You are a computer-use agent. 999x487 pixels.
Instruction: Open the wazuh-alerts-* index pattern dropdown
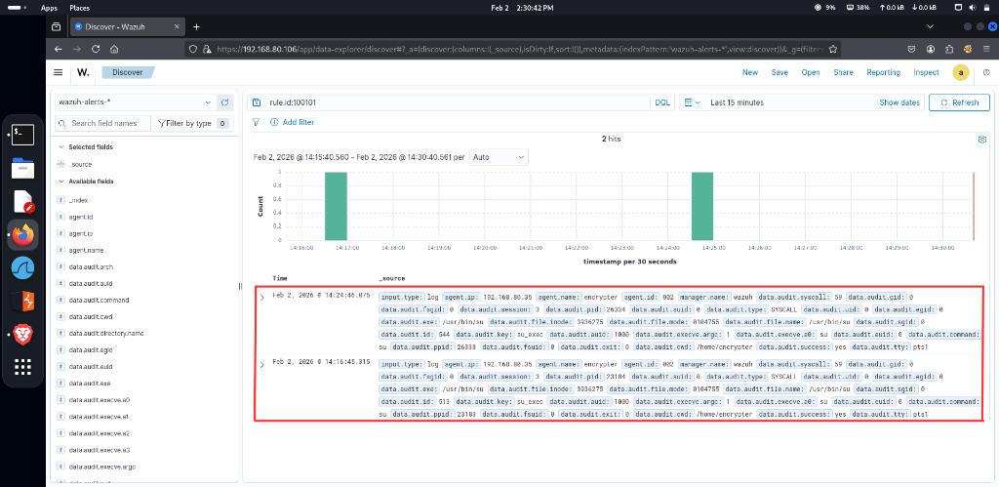coord(135,102)
